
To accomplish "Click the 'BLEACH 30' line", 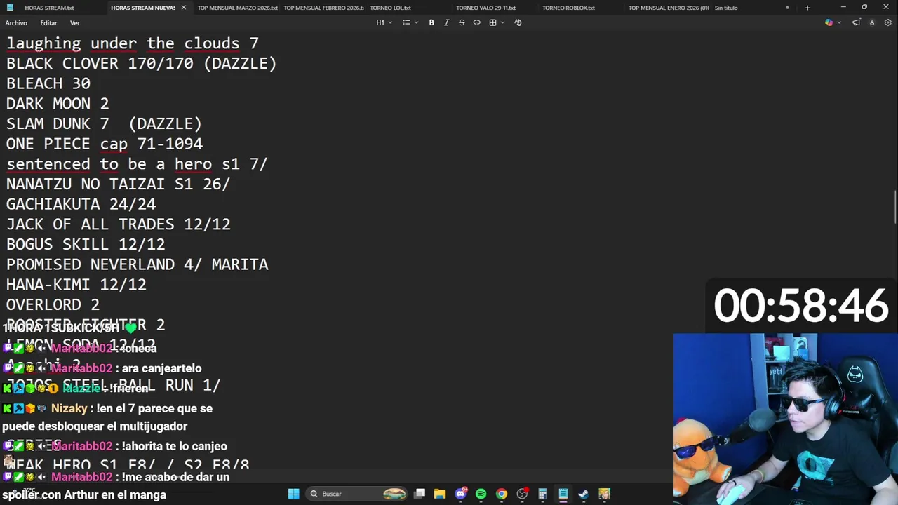I will pos(48,83).
